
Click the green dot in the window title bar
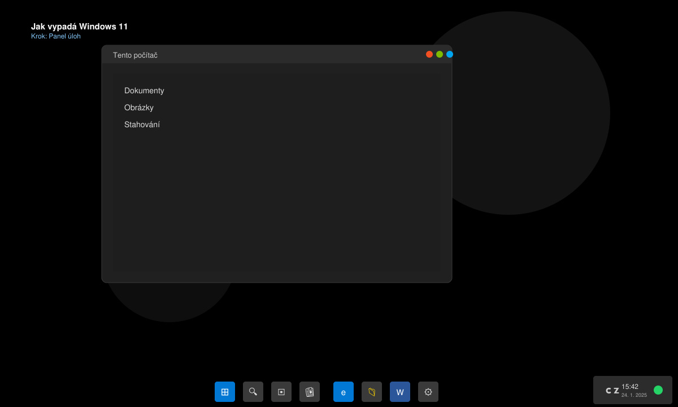click(x=440, y=54)
